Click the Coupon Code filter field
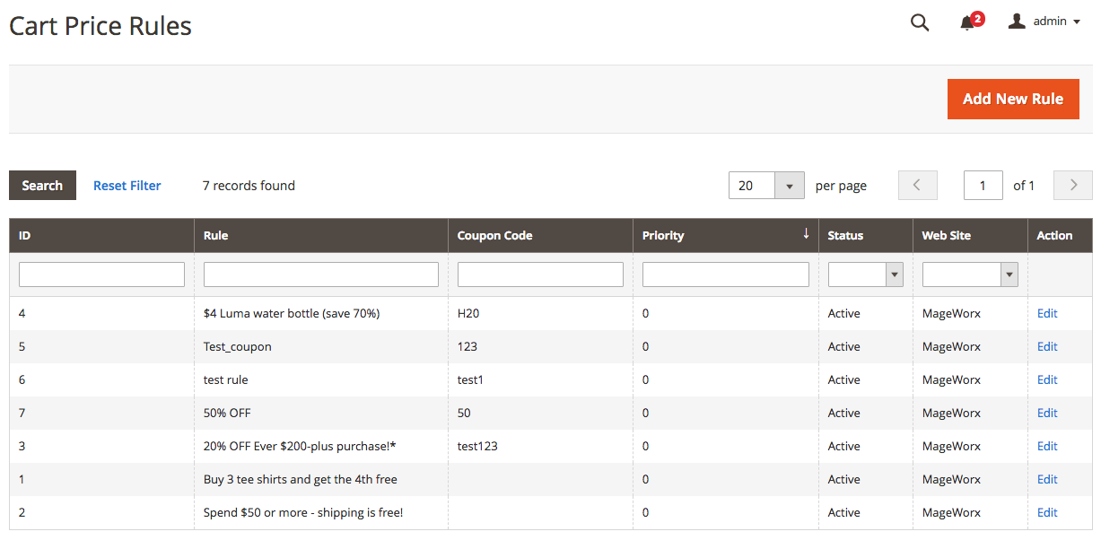The width and height of the screenshot is (1101, 549). [540, 274]
